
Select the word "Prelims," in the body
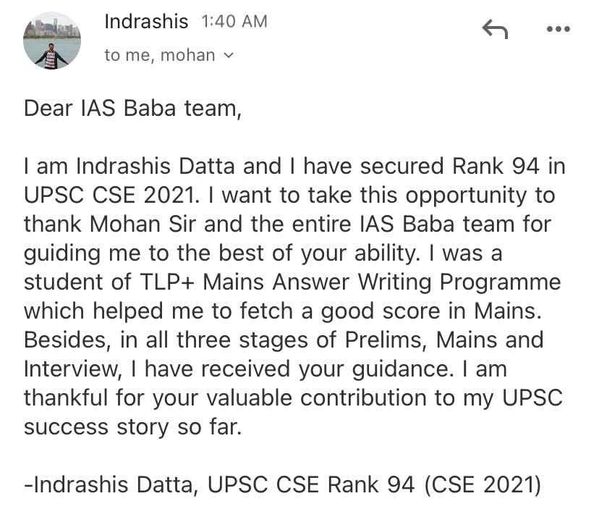click(x=386, y=340)
